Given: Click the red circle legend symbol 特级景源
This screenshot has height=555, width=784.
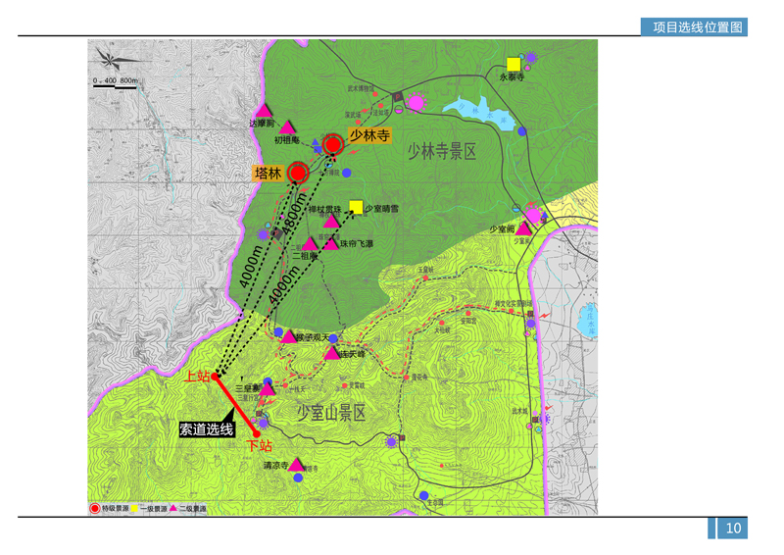Looking at the screenshot, I should tap(94, 509).
